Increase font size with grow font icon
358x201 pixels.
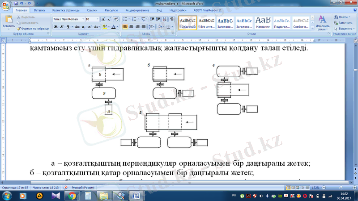click(x=103, y=19)
